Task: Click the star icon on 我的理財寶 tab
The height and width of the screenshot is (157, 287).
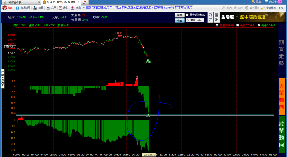Action: [5, 2]
